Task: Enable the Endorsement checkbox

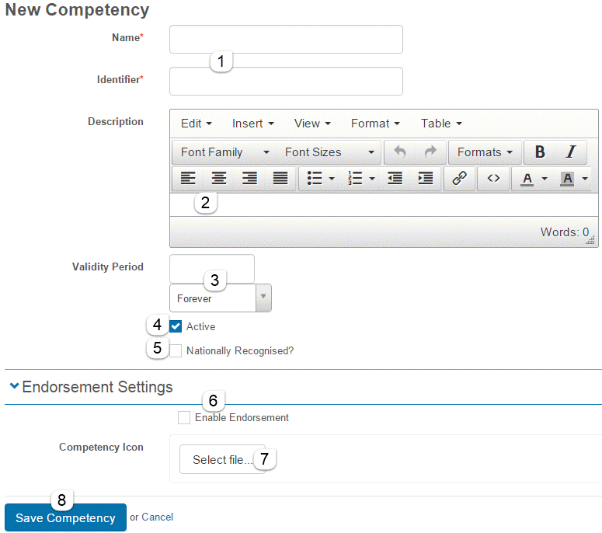Action: [184, 418]
